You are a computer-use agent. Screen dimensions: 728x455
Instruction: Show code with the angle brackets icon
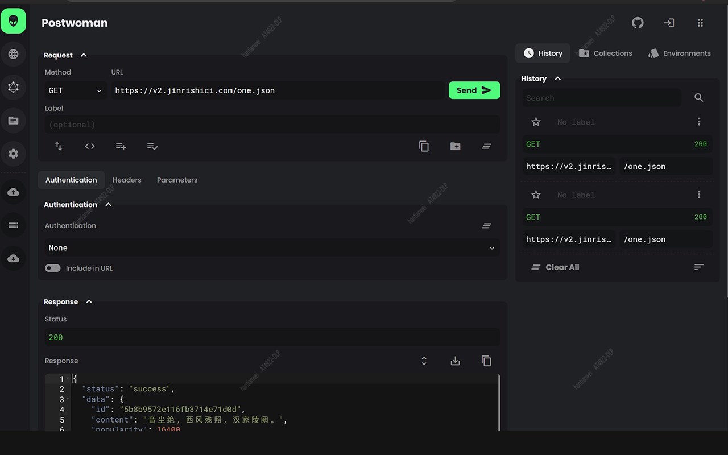click(x=90, y=146)
